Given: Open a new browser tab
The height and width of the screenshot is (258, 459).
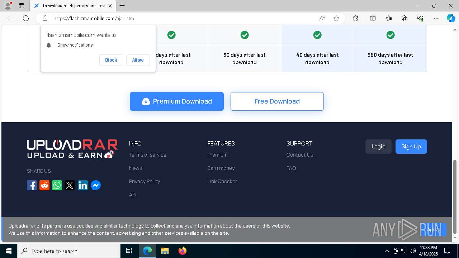Looking at the screenshot, I should pos(122,6).
